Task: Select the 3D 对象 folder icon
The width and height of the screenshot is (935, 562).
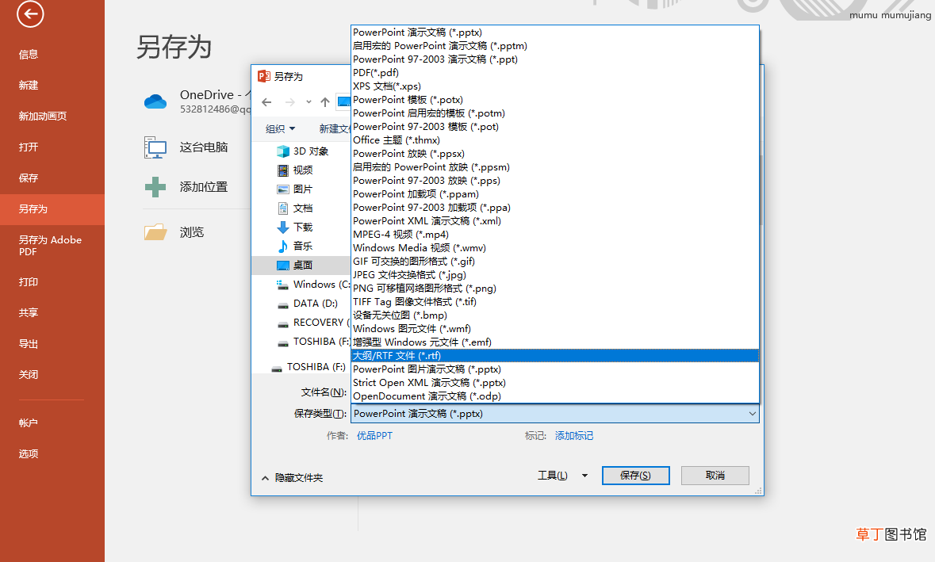Action: [282, 151]
